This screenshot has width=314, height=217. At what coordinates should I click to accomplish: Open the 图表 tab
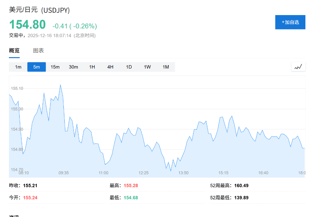click(x=38, y=51)
